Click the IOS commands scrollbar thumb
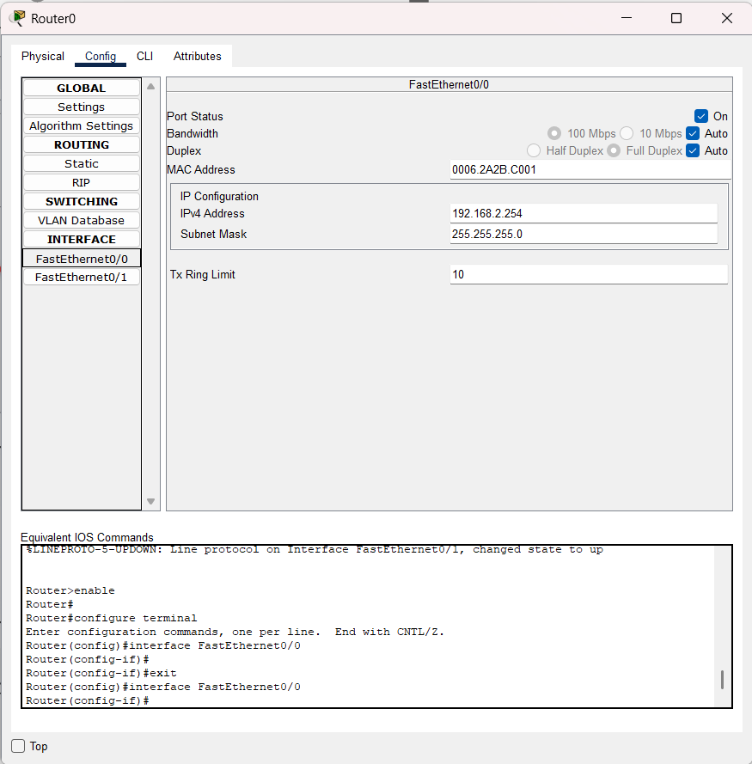This screenshot has width=752, height=764. click(722, 680)
